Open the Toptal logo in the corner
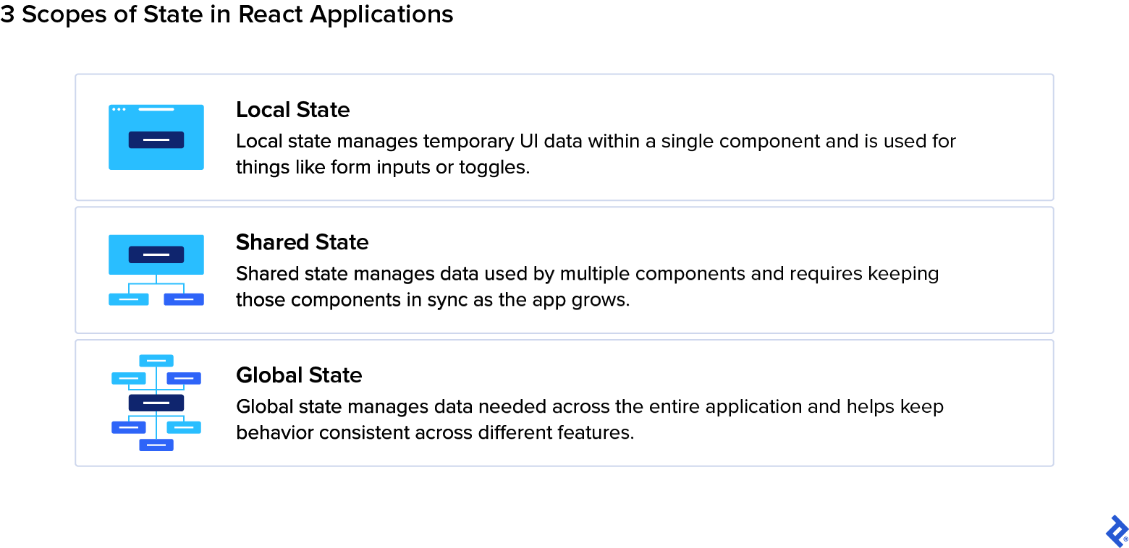The width and height of the screenshot is (1129, 548). 1117,531
